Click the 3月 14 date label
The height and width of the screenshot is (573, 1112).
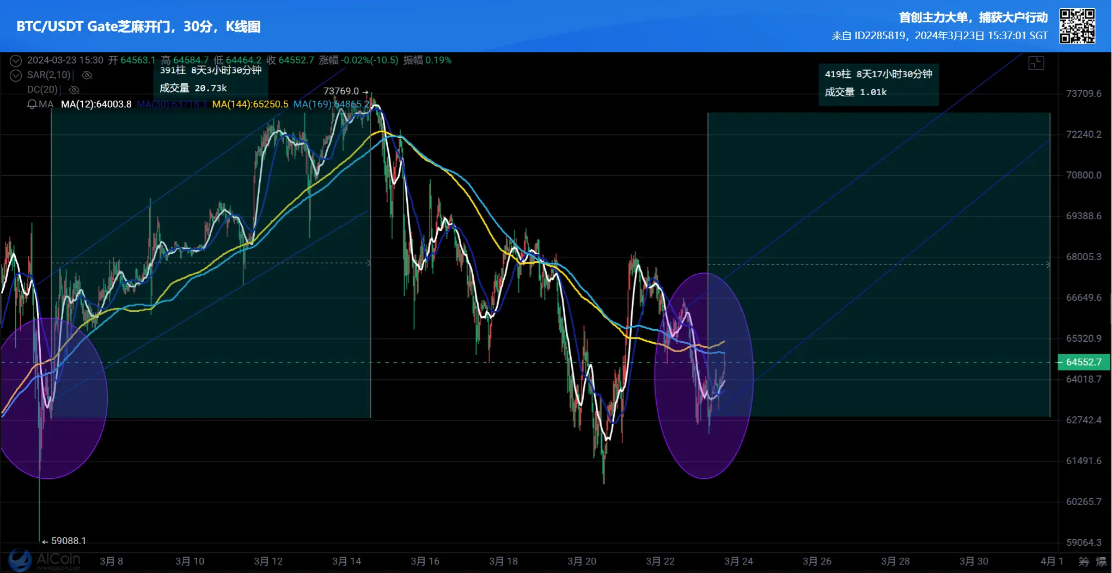point(347,562)
